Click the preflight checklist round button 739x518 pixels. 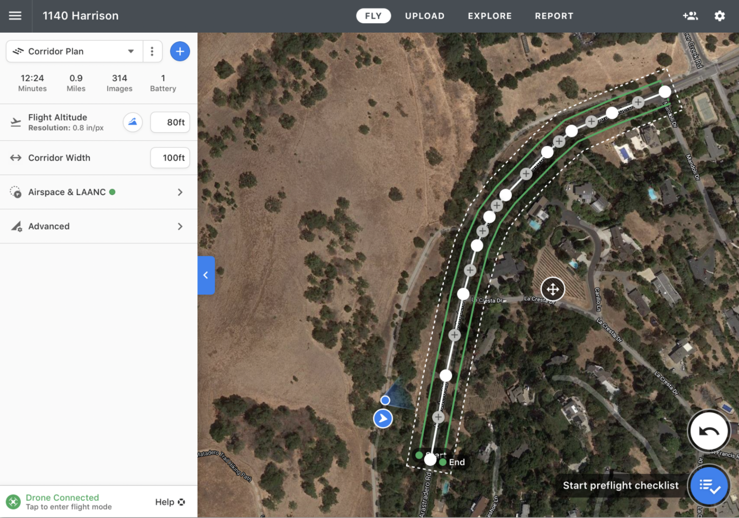coord(709,485)
